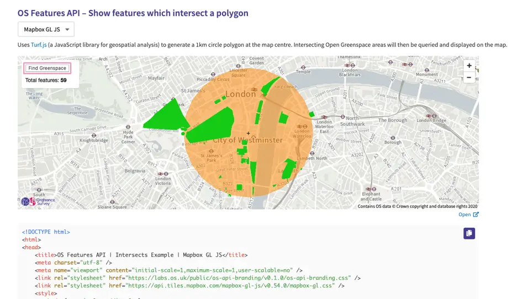This screenshot has width=512, height=299.
Task: Click the Ordnance Survey logo on map
Action: click(x=38, y=201)
